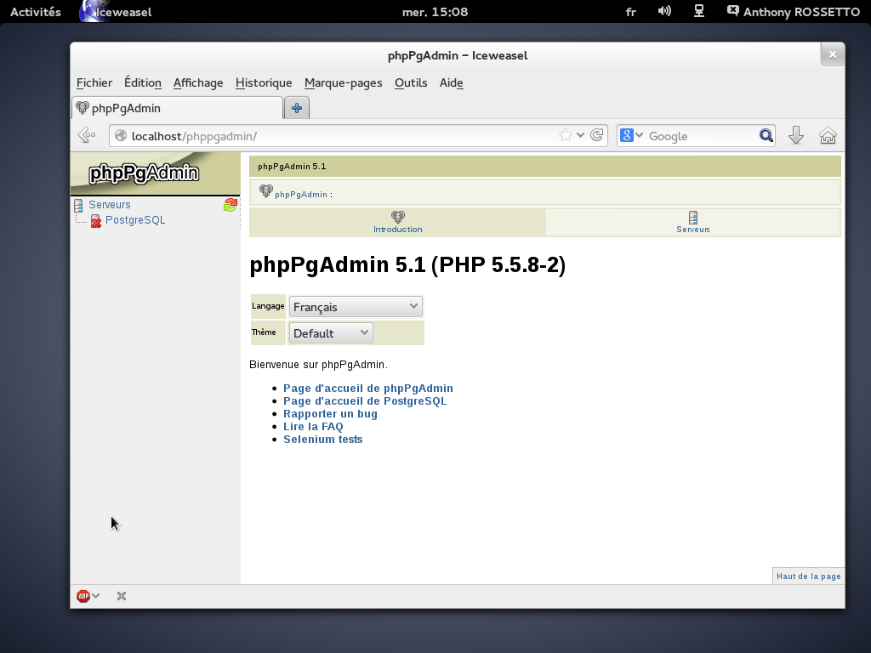Click the elephant icon on the Introduction tab

point(398,217)
